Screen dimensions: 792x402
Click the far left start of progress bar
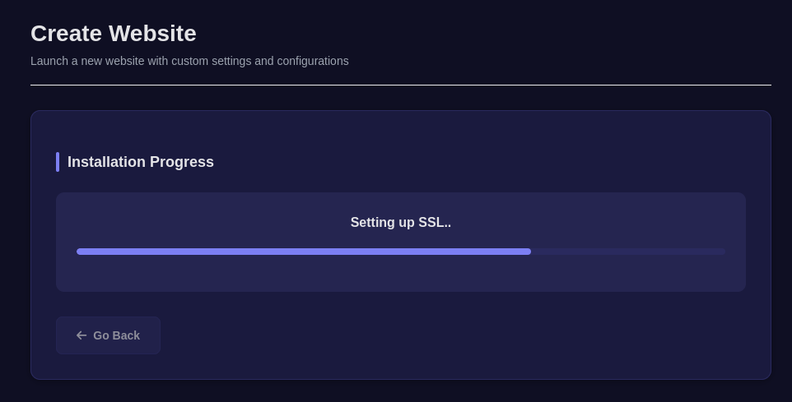click(x=80, y=252)
